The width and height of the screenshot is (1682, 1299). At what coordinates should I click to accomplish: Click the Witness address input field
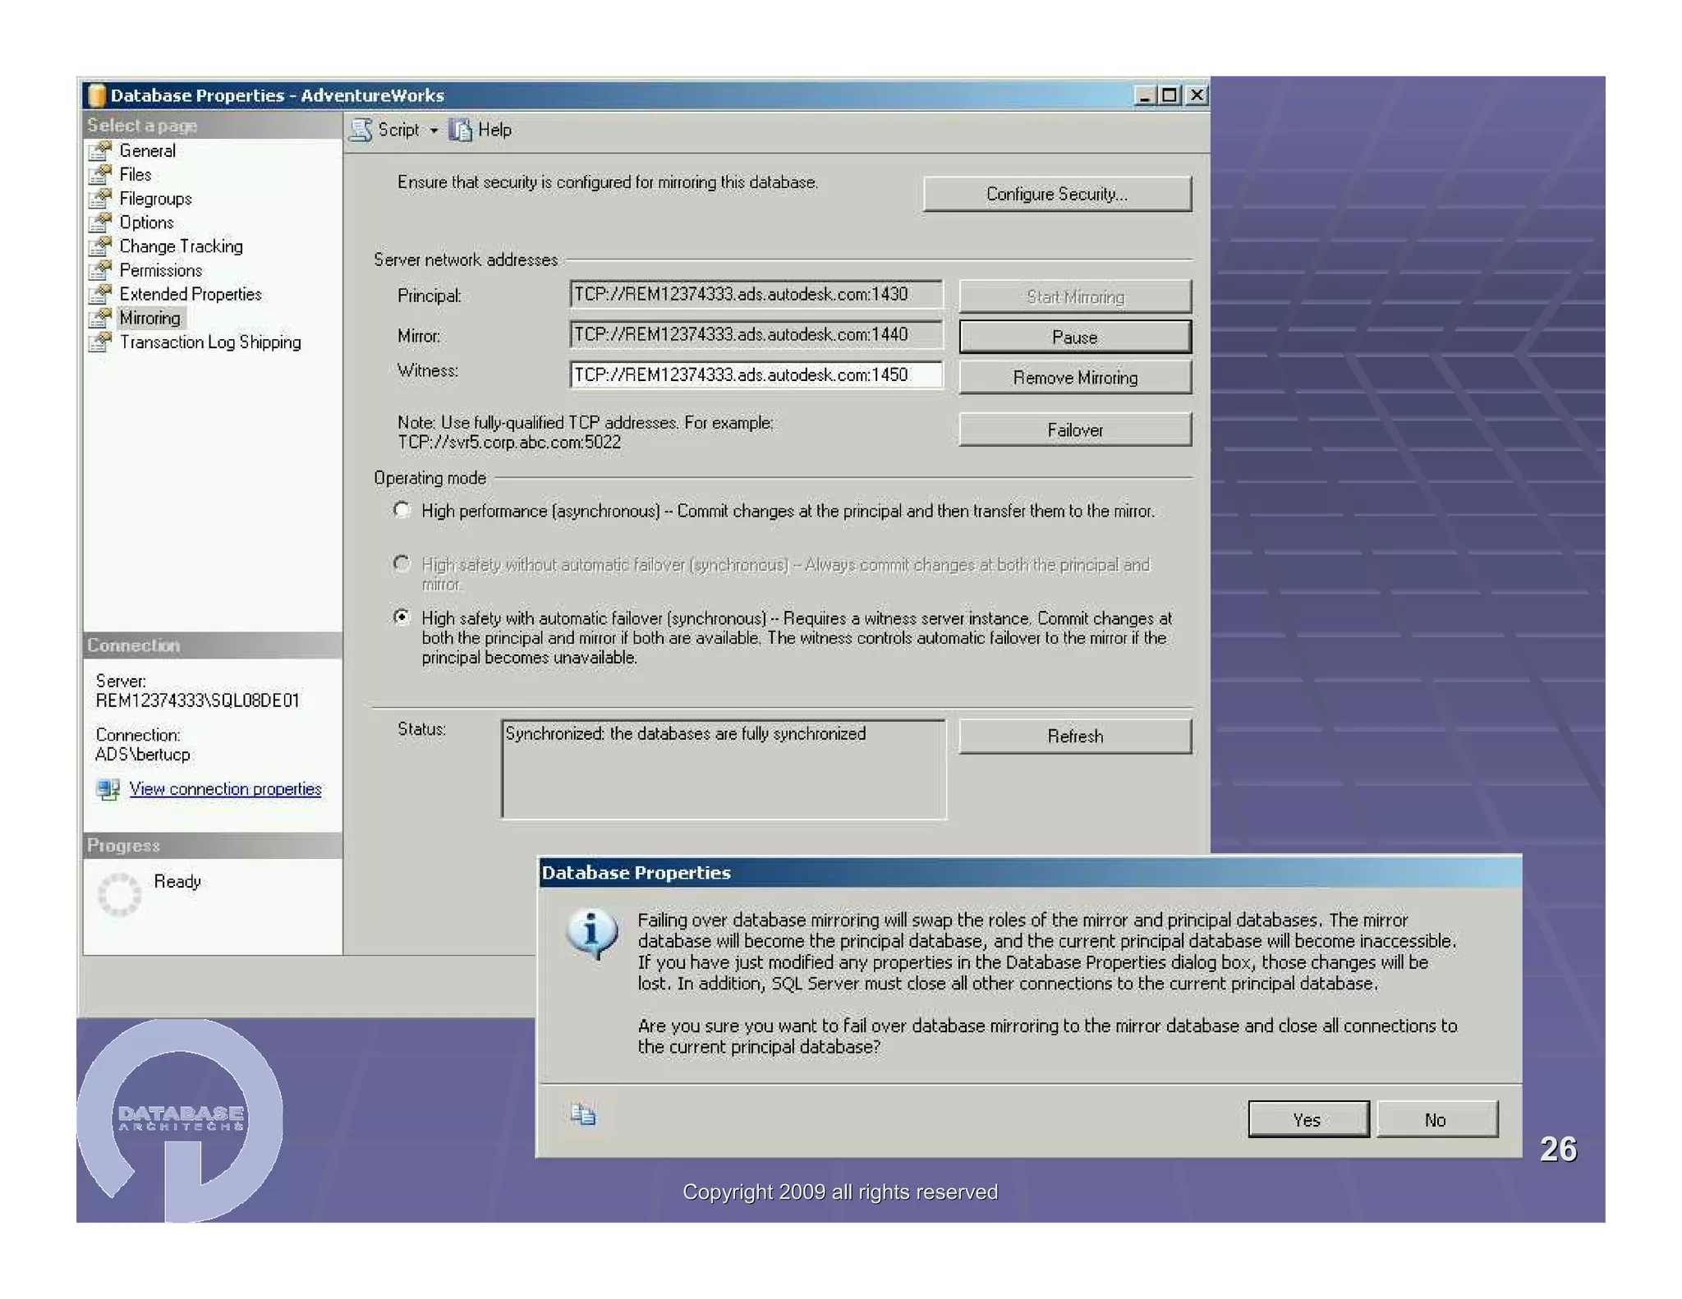coord(755,375)
